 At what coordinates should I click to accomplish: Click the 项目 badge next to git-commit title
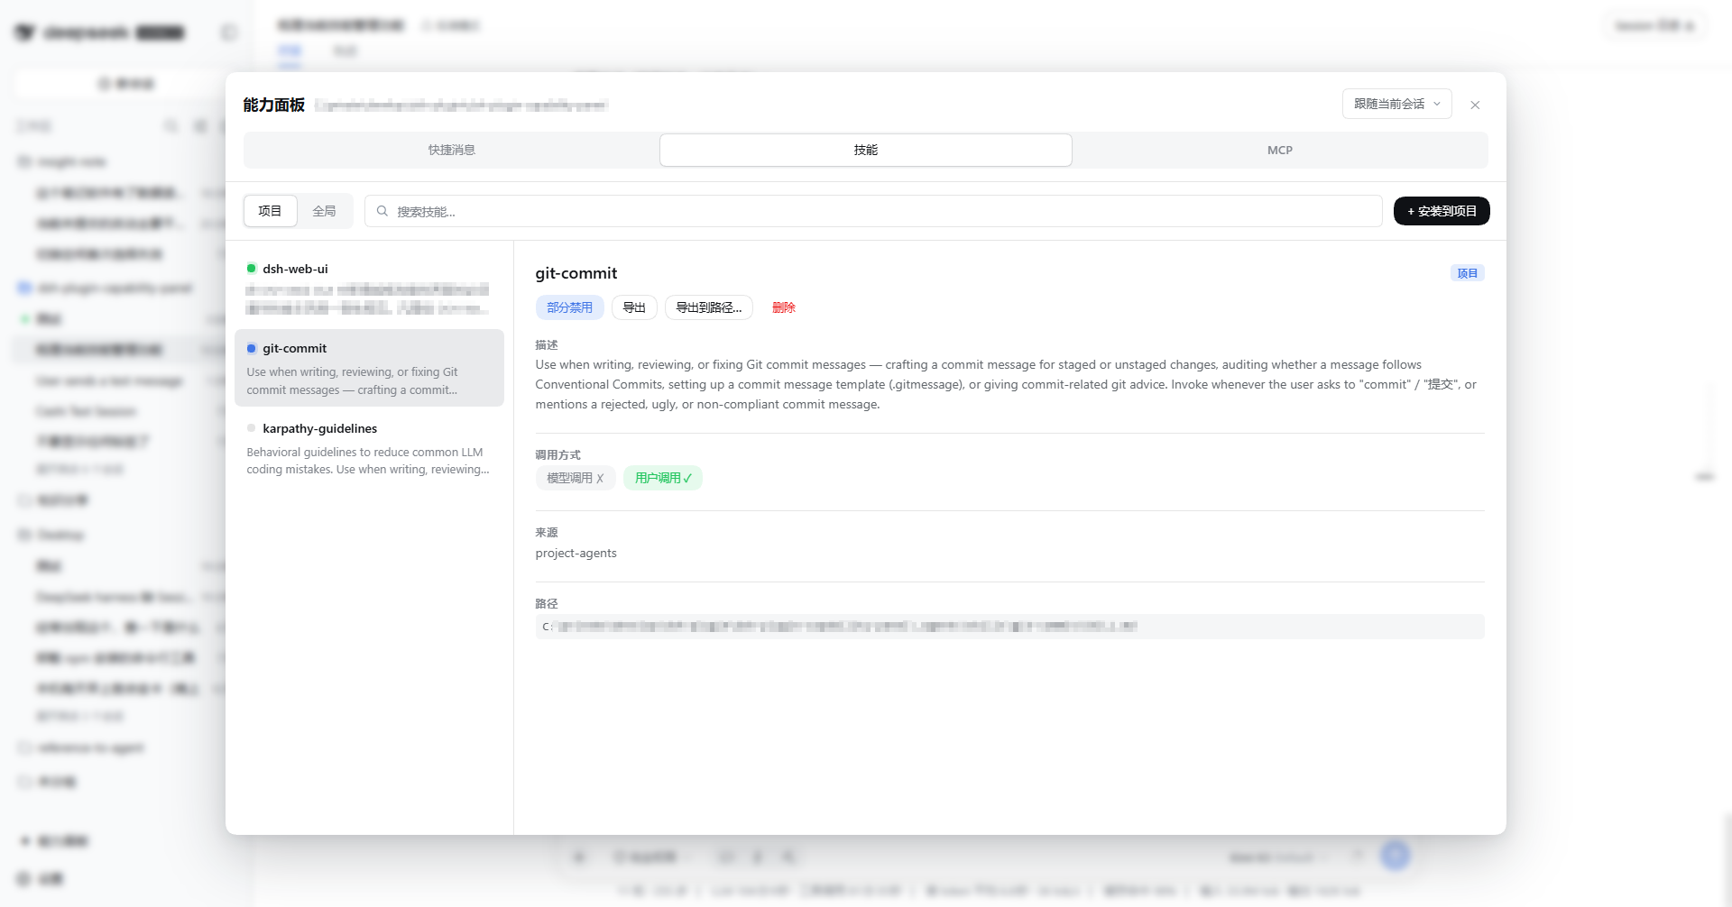pos(1468,273)
